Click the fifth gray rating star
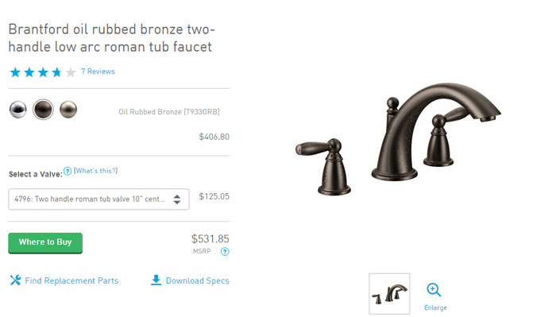556x317 pixels. (x=71, y=72)
